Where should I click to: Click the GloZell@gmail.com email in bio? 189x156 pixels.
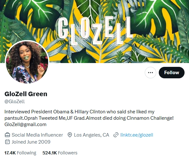pyautogui.click(x=25, y=124)
